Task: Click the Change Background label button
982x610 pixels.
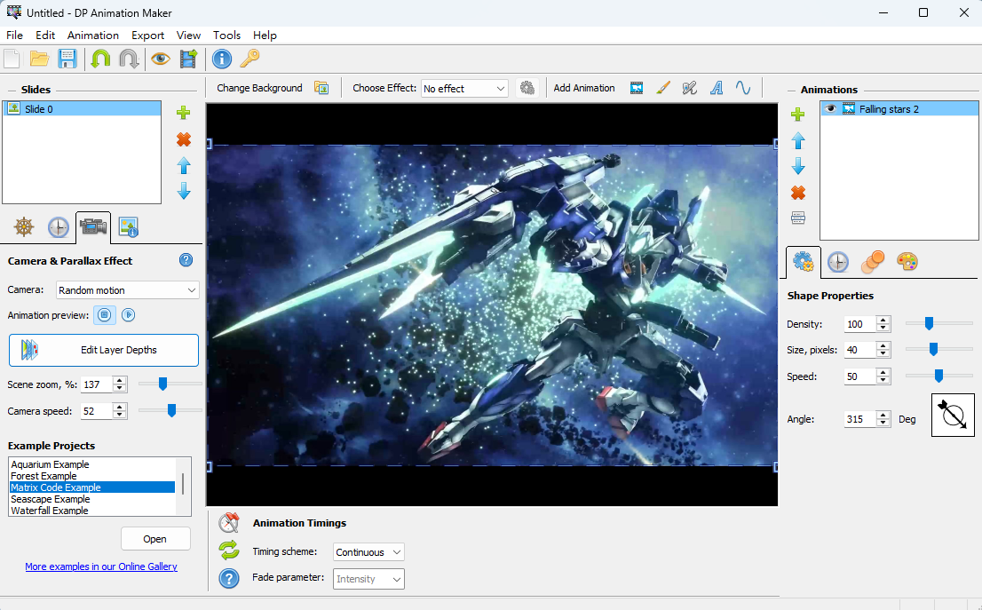Action: (x=259, y=88)
